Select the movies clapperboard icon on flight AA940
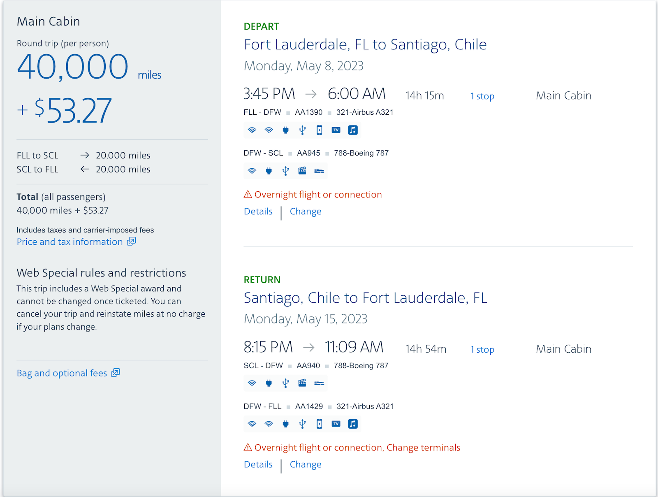Viewport: 658px width, 497px height. click(301, 383)
